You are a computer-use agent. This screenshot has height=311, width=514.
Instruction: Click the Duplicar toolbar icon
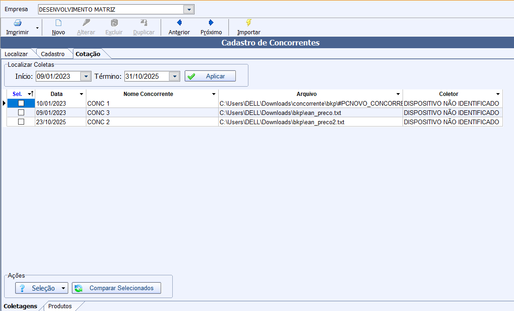(144, 23)
